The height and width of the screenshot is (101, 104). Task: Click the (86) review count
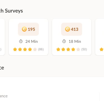click(x=41, y=49)
